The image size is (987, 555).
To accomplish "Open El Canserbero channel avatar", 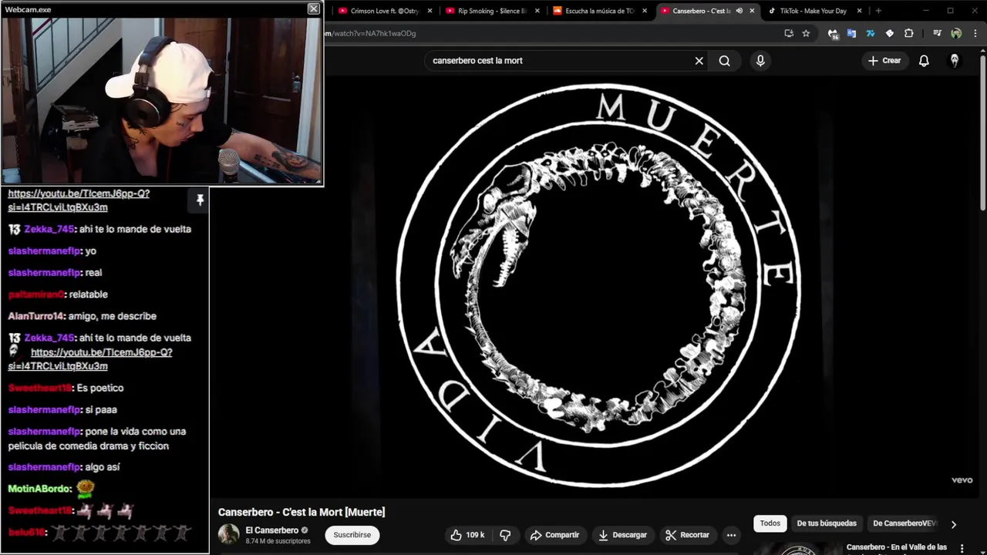I will [229, 534].
